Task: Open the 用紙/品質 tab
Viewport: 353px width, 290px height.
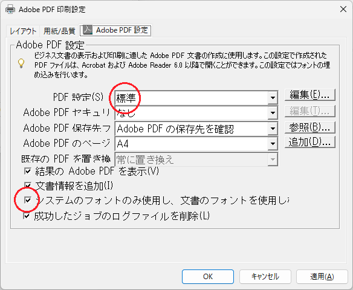Action: [x=59, y=31]
